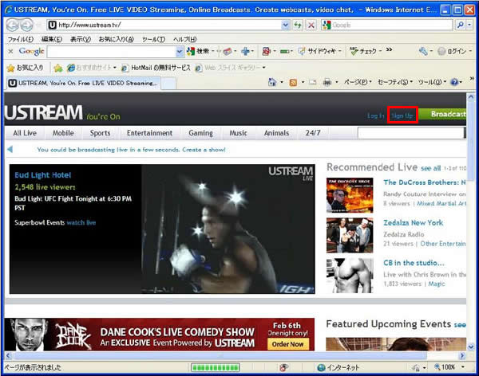Select the Sports category tab
The height and width of the screenshot is (376, 479).
[101, 133]
